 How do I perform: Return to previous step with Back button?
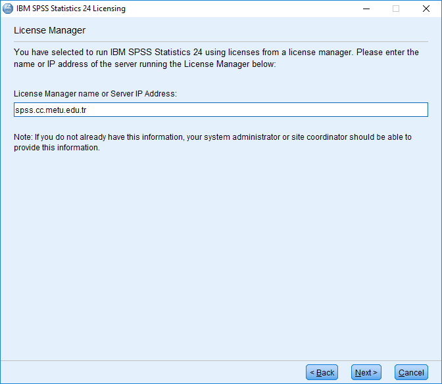click(x=322, y=372)
